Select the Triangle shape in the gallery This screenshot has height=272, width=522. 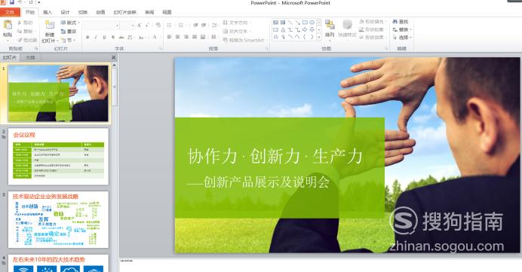click(283, 30)
